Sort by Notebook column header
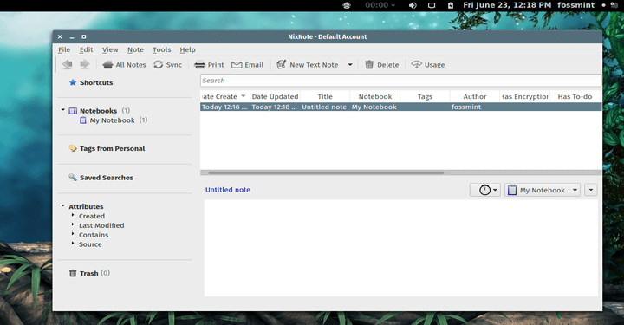The height and width of the screenshot is (325, 624). tap(375, 96)
